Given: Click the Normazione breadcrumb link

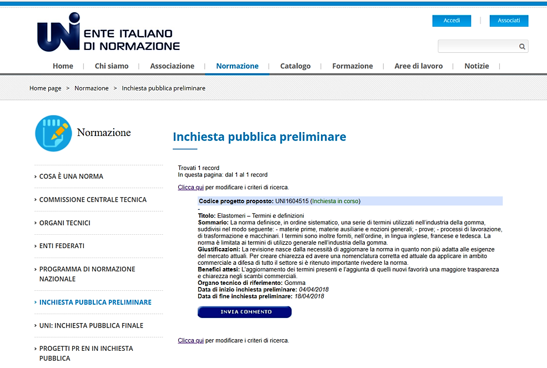Looking at the screenshot, I should [92, 88].
